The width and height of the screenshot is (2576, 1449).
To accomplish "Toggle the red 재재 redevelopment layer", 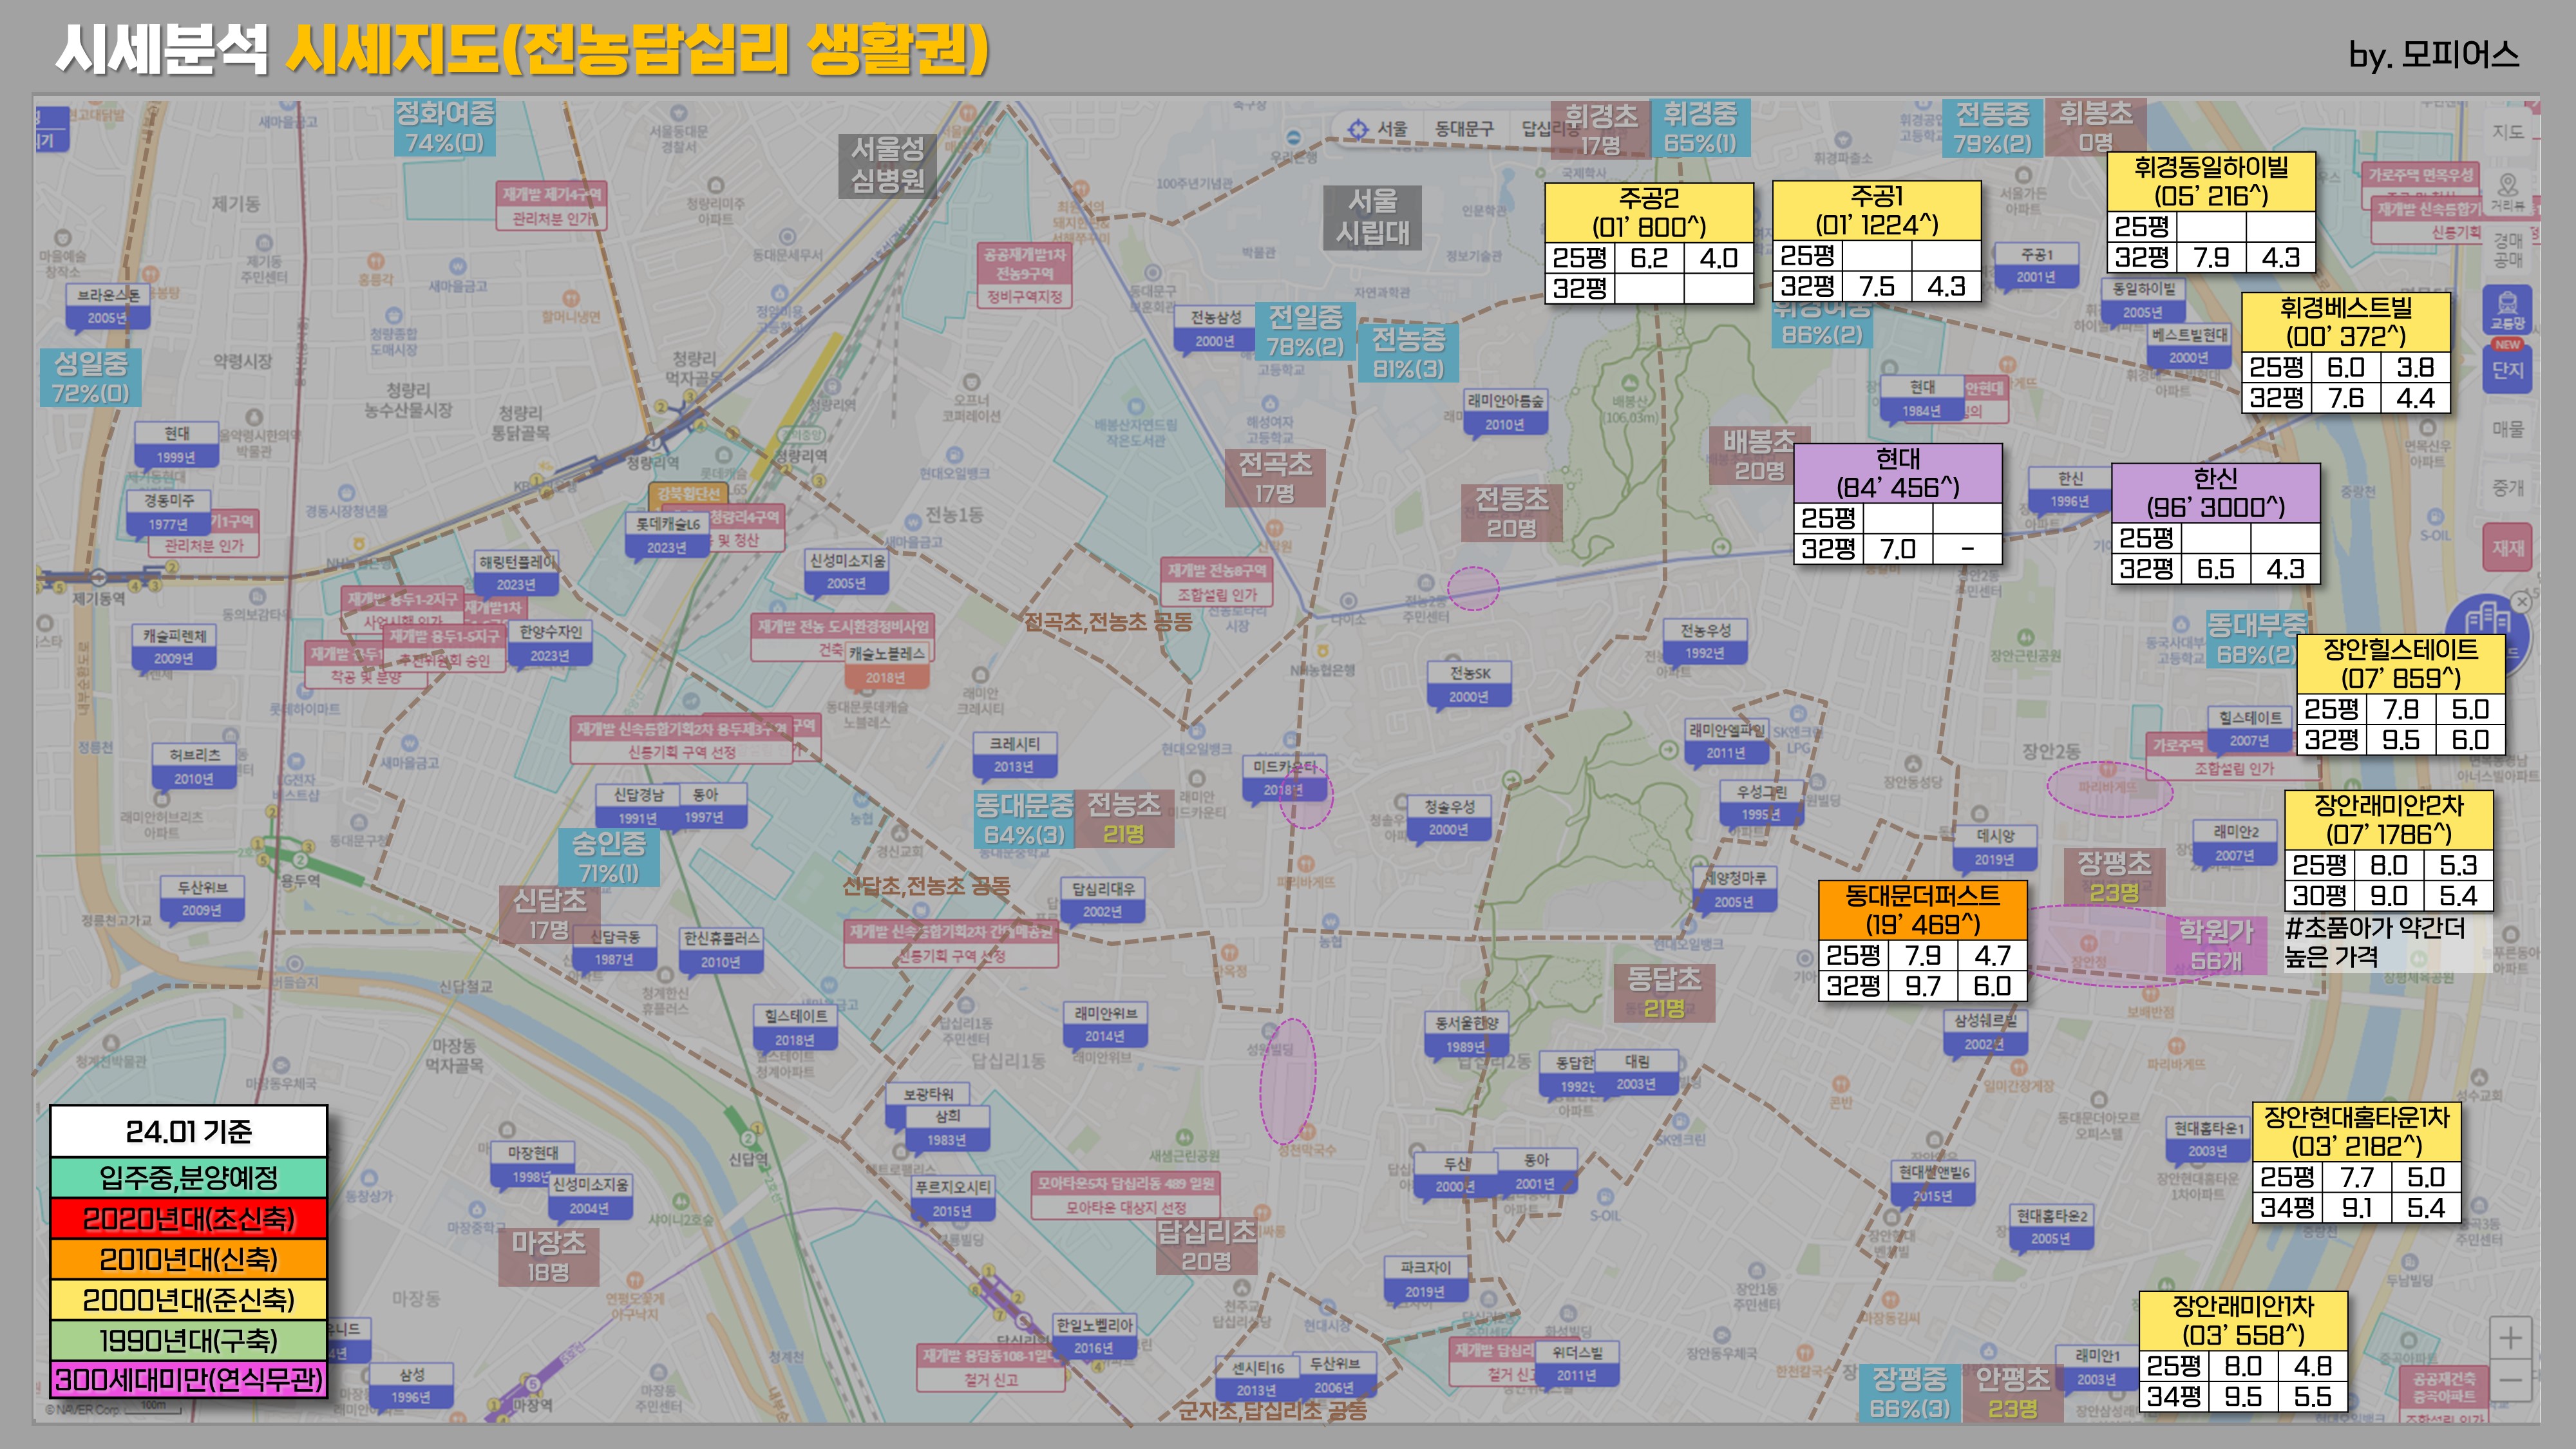I will (2507, 548).
